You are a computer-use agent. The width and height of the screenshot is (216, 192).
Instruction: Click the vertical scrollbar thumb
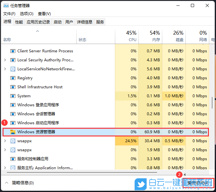tap(212, 102)
